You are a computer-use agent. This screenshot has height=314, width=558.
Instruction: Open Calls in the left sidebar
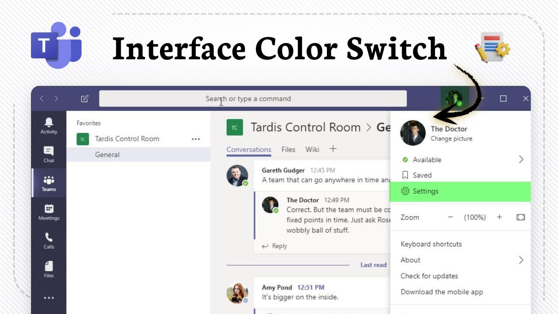click(x=49, y=241)
